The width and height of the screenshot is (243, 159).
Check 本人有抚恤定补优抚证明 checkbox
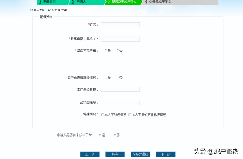coord(130,115)
